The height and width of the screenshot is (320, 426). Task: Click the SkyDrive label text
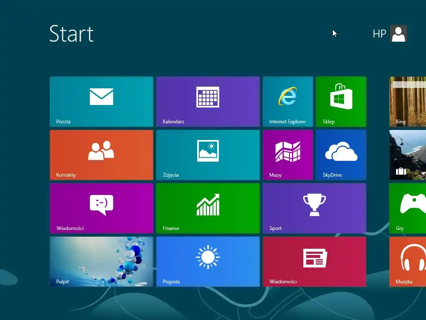332,175
